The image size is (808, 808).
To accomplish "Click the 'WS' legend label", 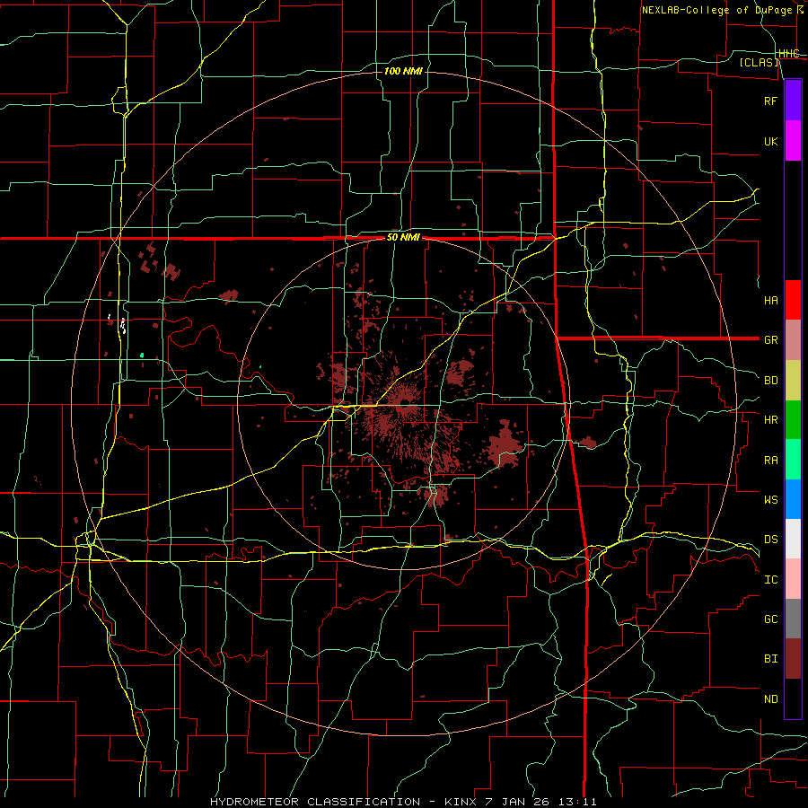I will coord(770,500).
